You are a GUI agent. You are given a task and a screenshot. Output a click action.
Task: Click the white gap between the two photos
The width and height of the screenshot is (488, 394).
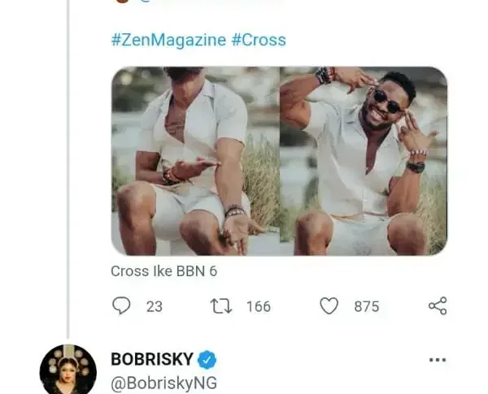click(278, 161)
